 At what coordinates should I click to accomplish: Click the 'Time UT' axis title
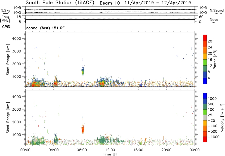110,154
